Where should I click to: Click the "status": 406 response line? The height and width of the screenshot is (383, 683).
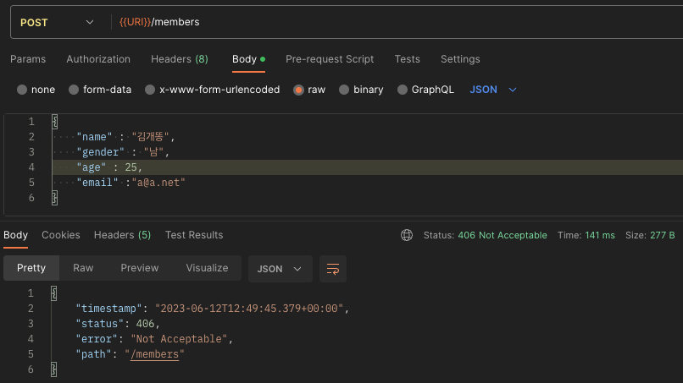click(x=118, y=324)
